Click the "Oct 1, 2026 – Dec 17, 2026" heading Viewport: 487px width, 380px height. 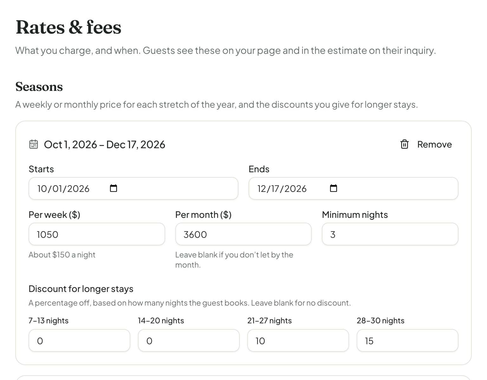pyautogui.click(x=104, y=144)
